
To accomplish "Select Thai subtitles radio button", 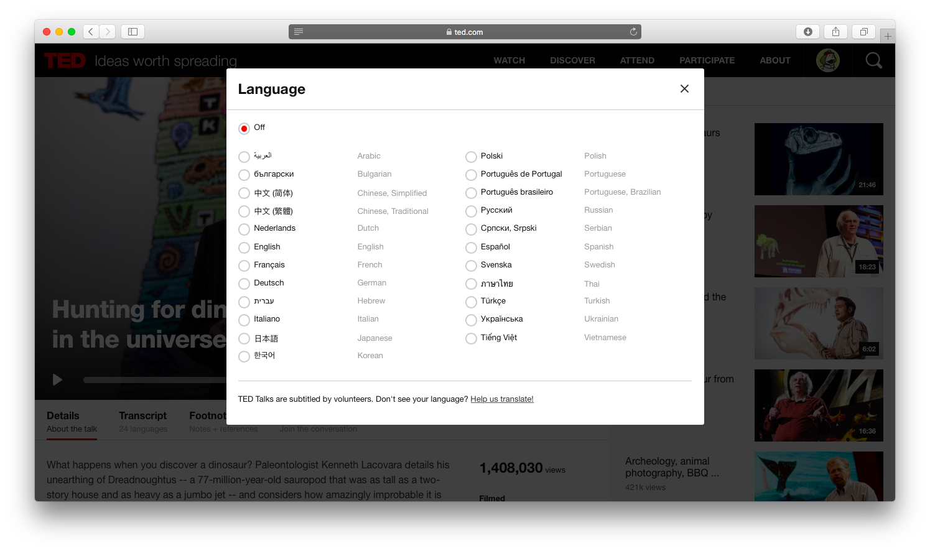I will click(472, 284).
